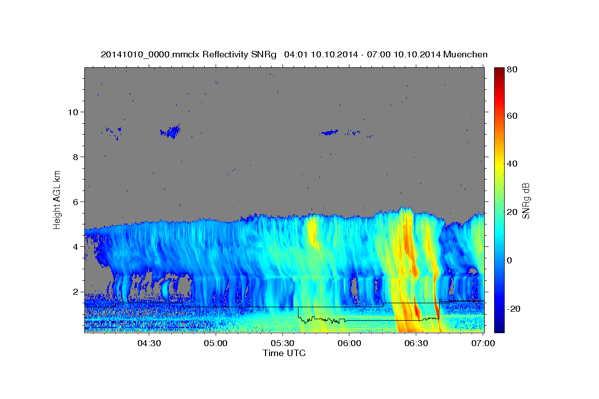Click the height tick label 10
Screen dimensions: 599x399
tap(73, 112)
